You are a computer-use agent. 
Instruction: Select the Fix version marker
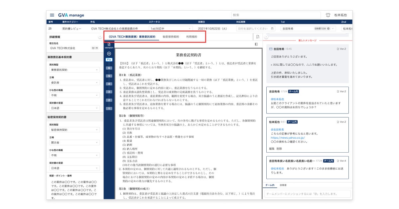click(109, 60)
